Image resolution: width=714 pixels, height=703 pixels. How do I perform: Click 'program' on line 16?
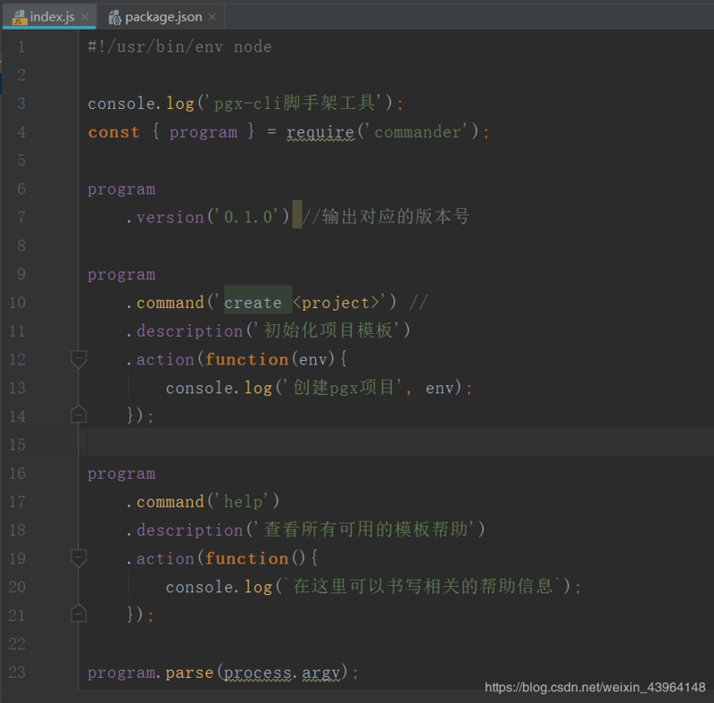coord(121,473)
